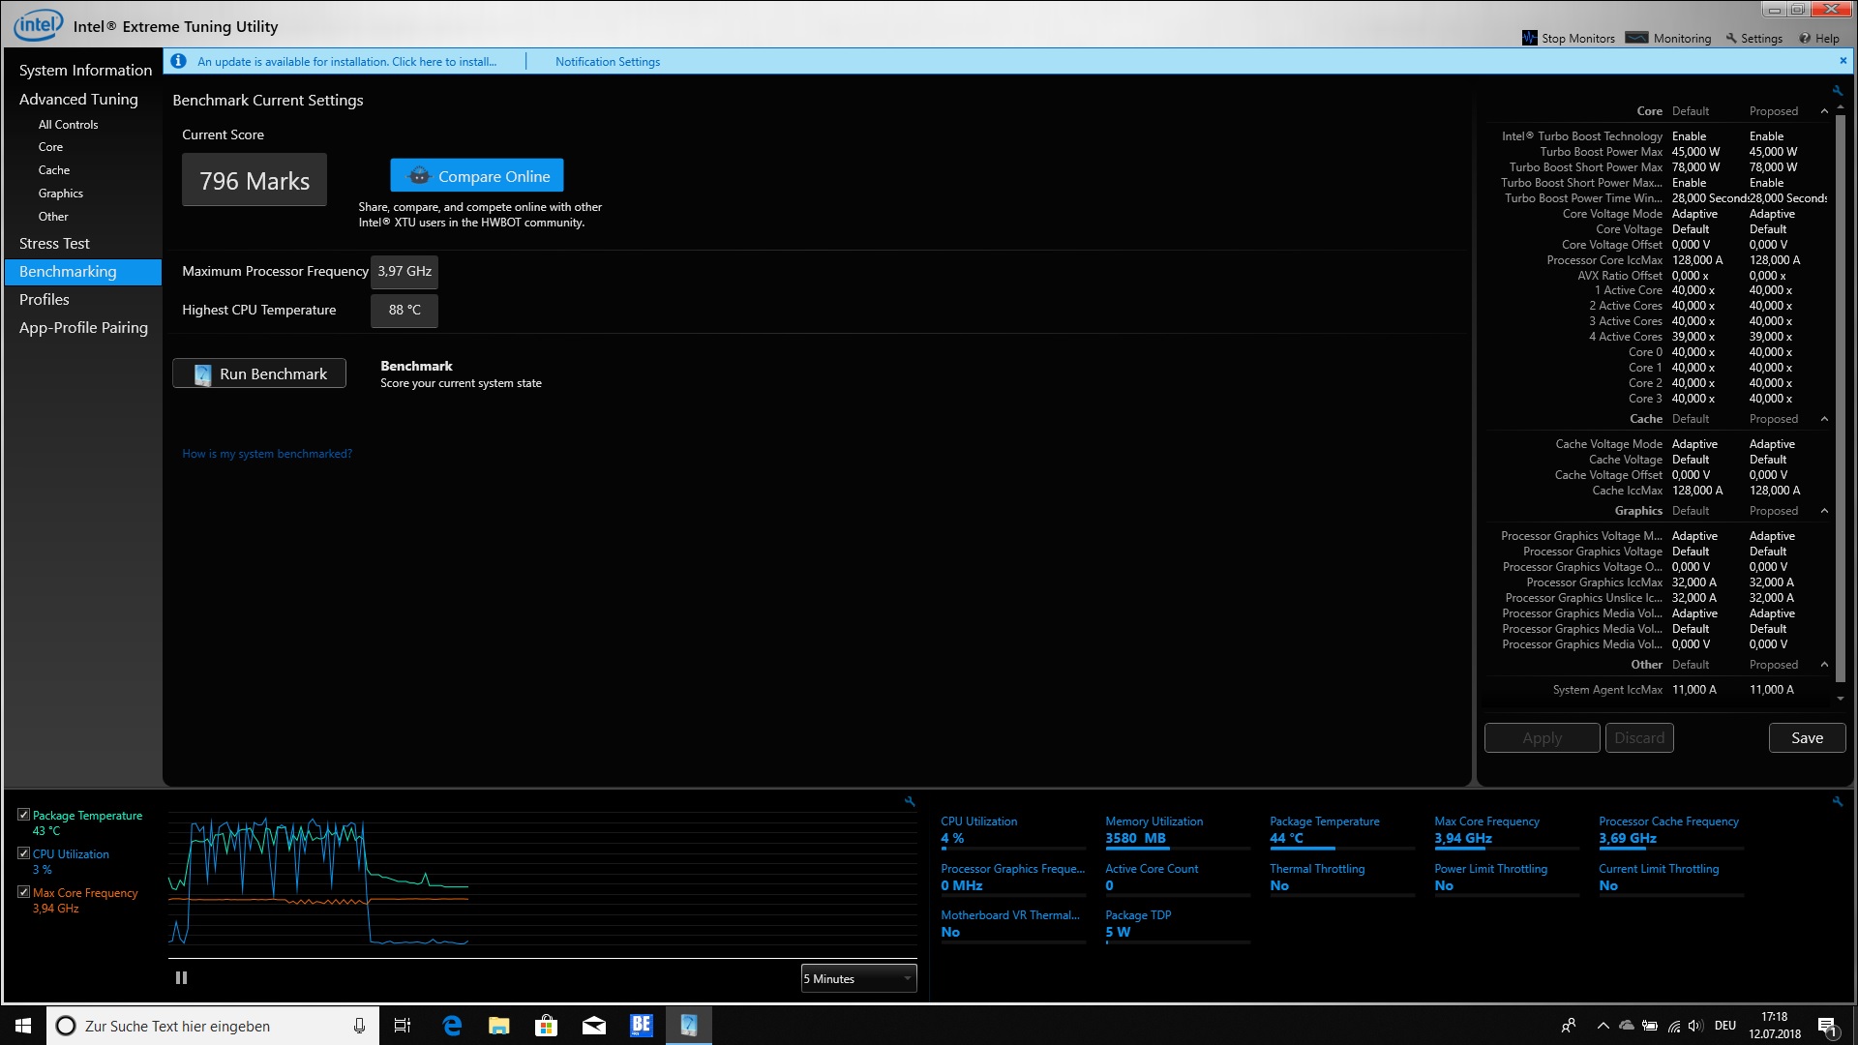
Task: Click wrench icon above monitor statistics panel
Action: coord(1837,801)
